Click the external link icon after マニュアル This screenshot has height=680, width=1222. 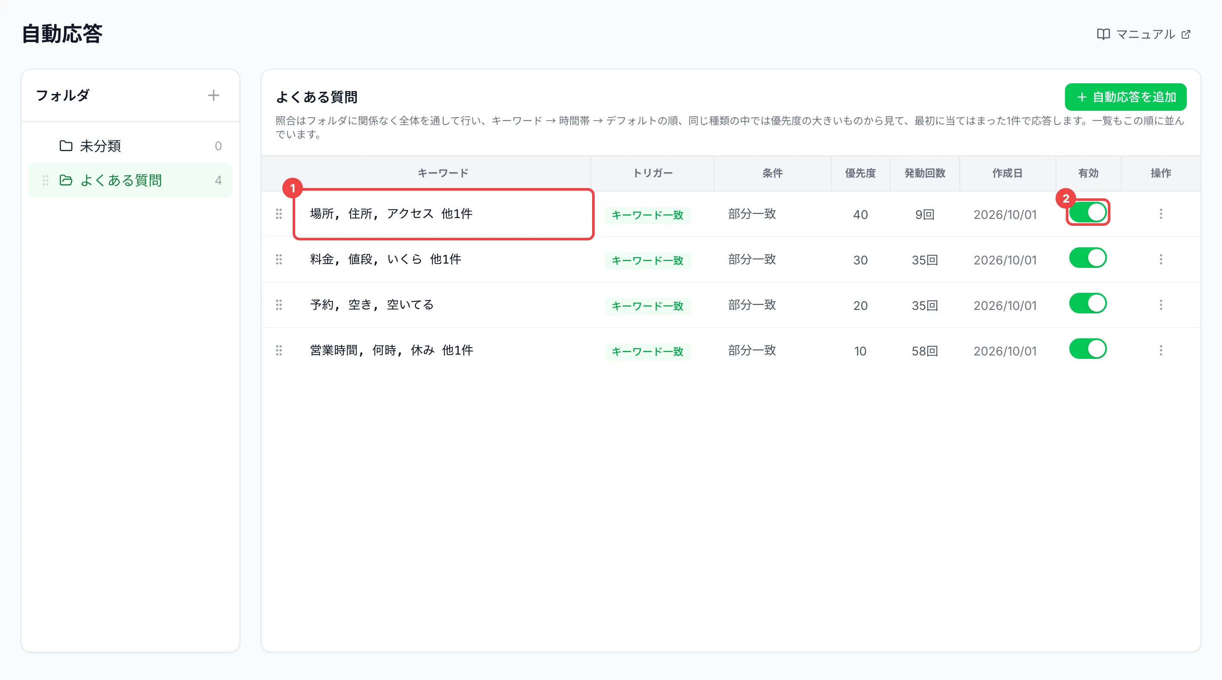click(1186, 34)
